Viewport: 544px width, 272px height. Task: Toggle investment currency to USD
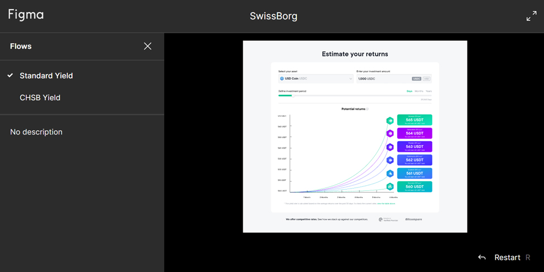click(x=426, y=79)
